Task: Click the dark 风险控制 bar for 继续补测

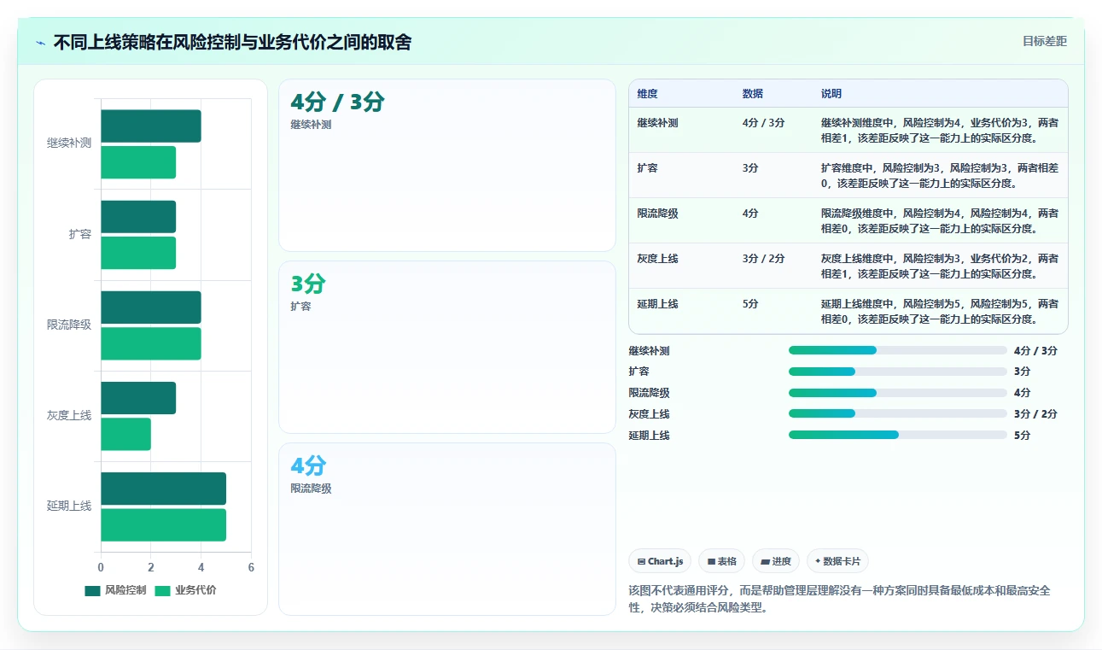Action: click(x=151, y=126)
